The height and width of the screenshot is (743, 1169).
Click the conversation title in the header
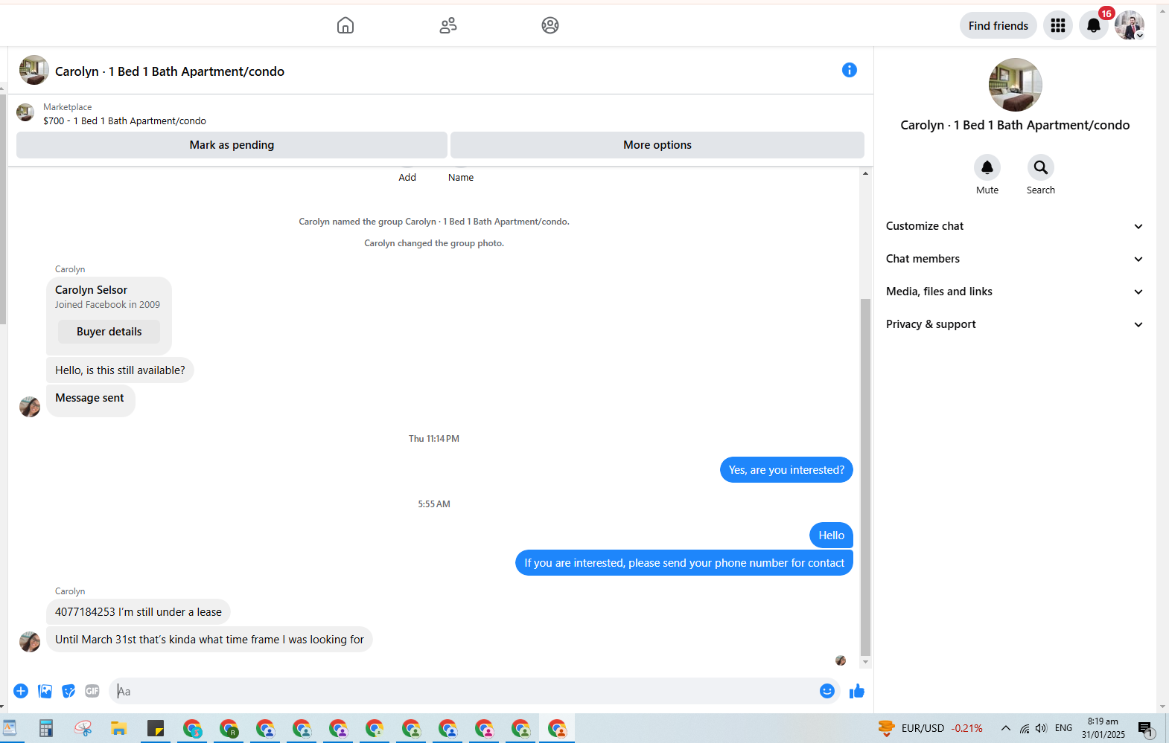[x=170, y=71]
